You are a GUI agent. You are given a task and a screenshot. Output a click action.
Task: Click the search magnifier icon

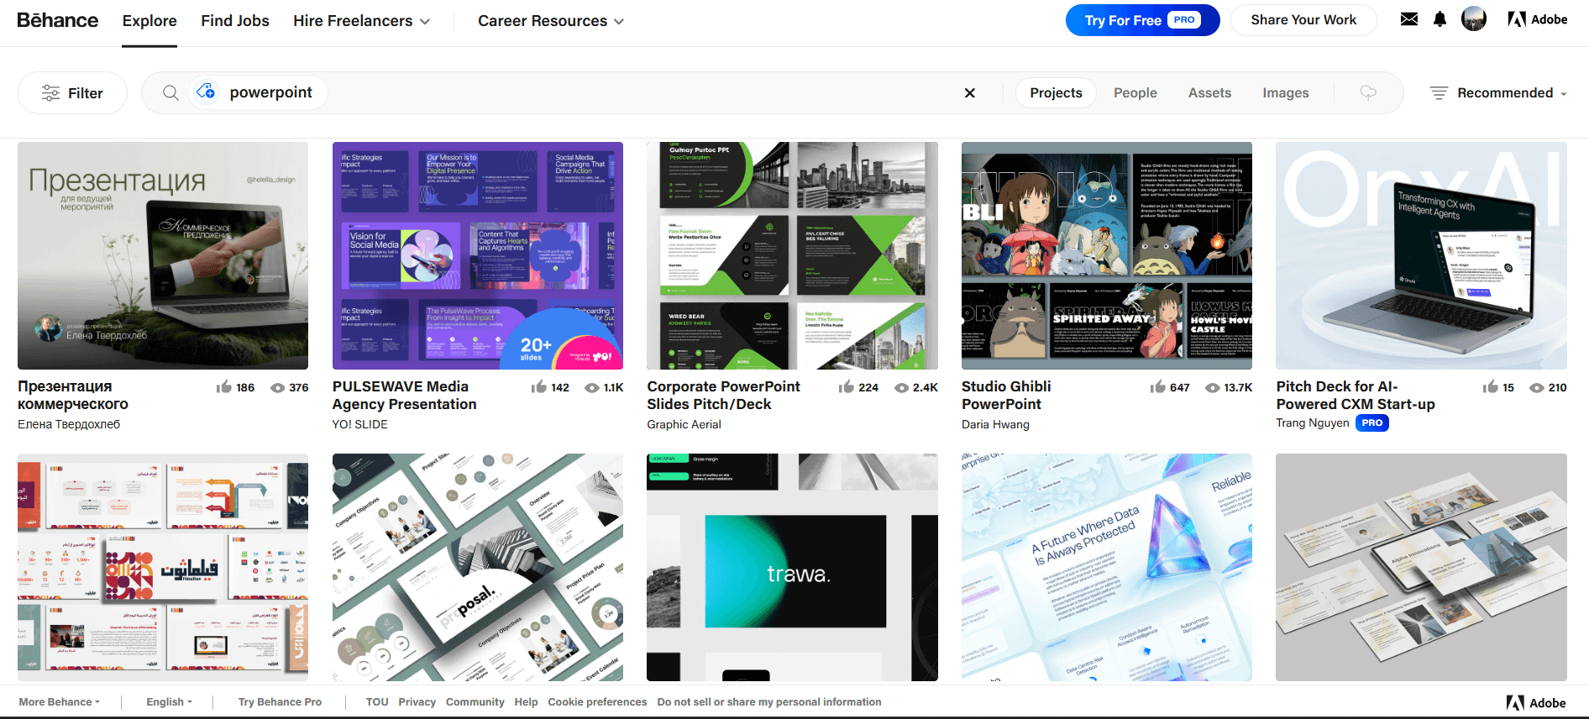pos(170,92)
